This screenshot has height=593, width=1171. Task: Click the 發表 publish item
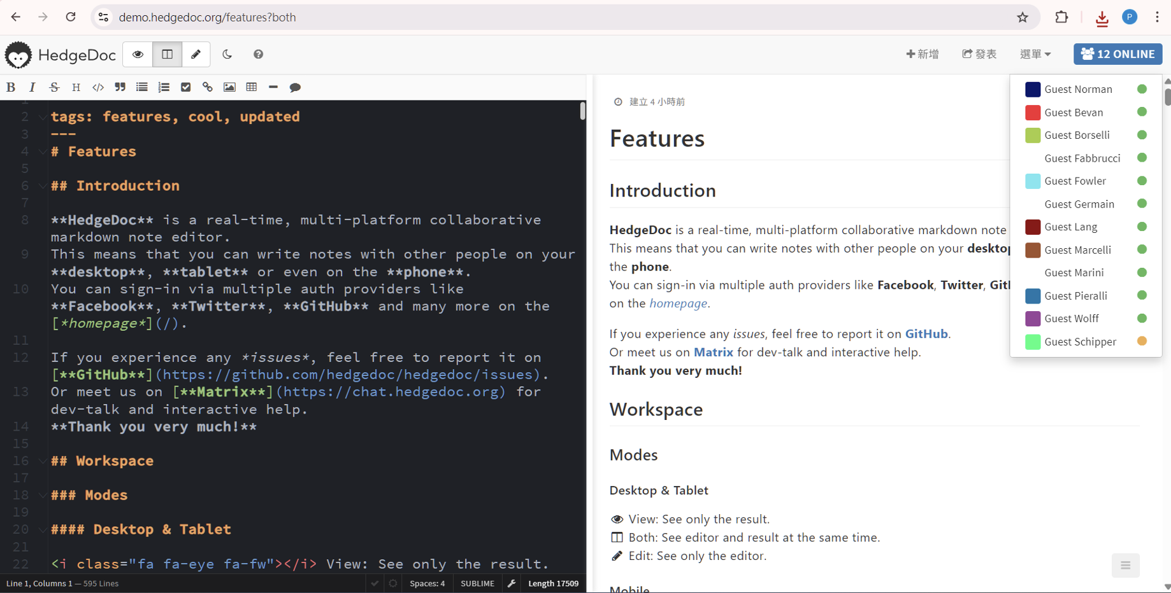pyautogui.click(x=979, y=54)
